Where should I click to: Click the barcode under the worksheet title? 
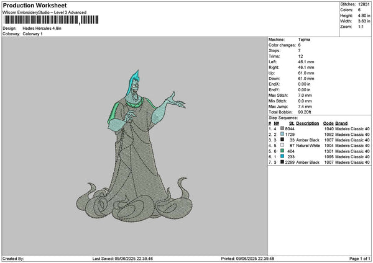(x=51, y=20)
